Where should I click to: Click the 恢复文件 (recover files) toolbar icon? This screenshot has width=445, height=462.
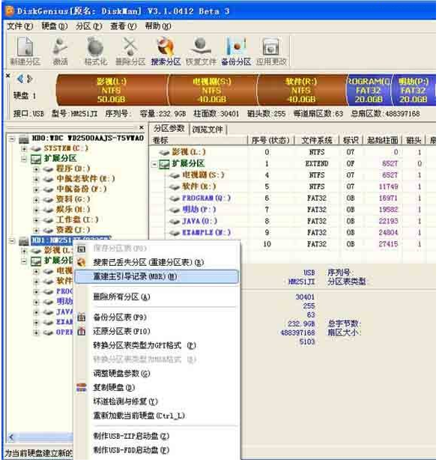point(201,51)
